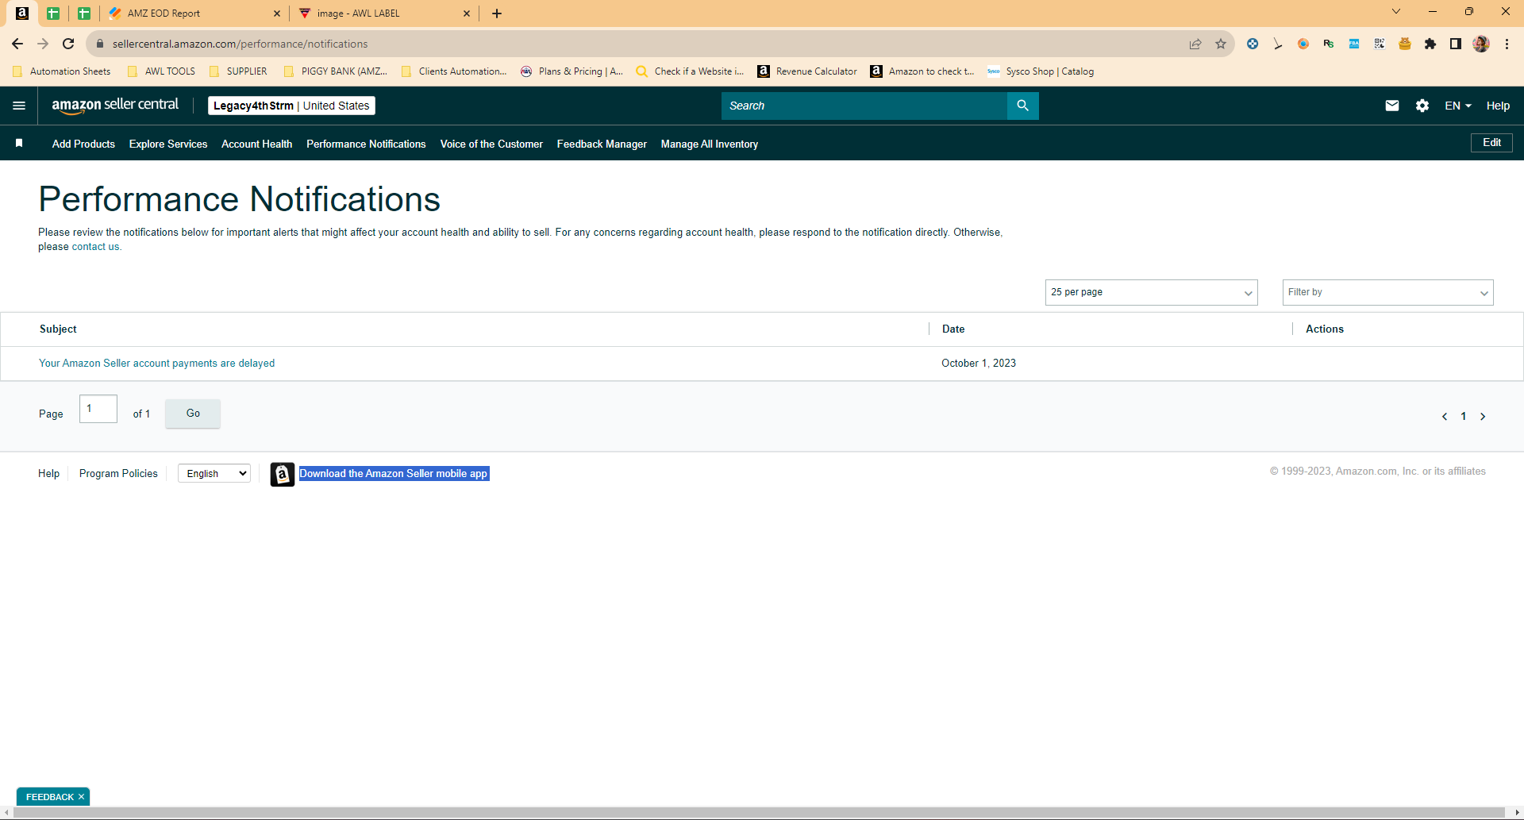Close the image - AWL LABEL tab
The height and width of the screenshot is (820, 1524).
click(x=467, y=13)
